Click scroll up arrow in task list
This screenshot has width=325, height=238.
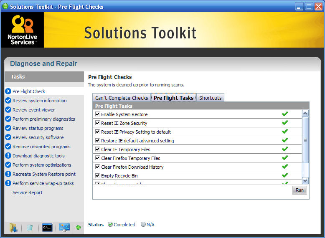coord(305,113)
